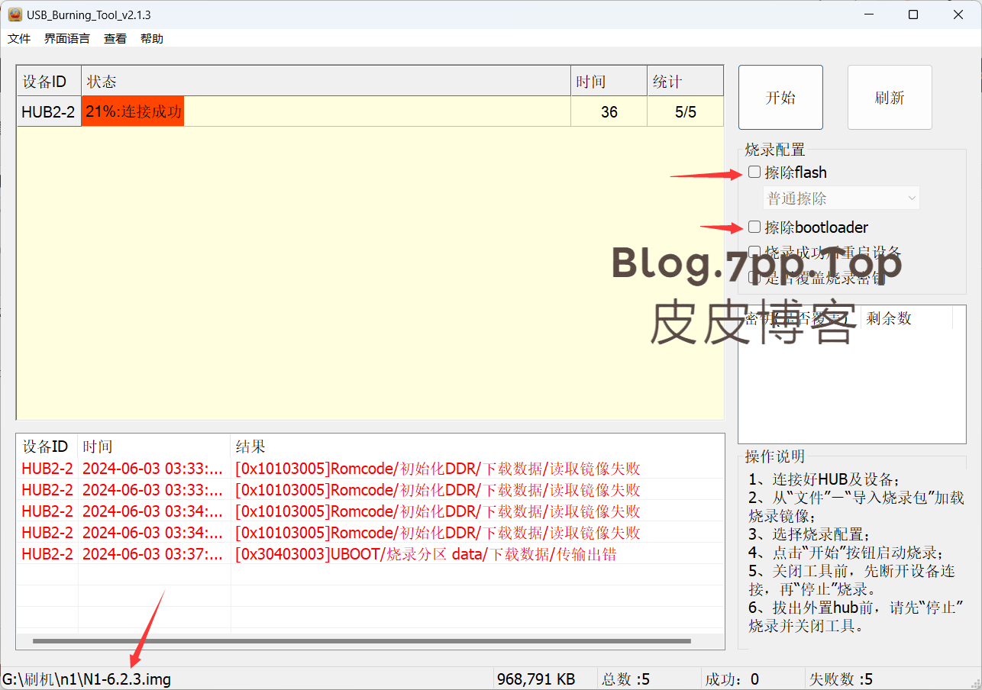Toggle the 是否覆盖烧录密钥 checkbox
This screenshot has height=690, width=982.
[x=754, y=278]
